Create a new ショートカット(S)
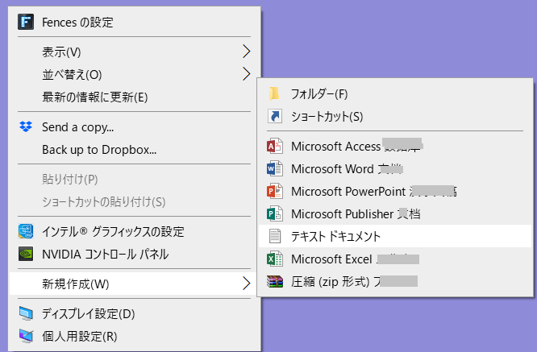Screen dimensions: 537x352 coord(395,116)
